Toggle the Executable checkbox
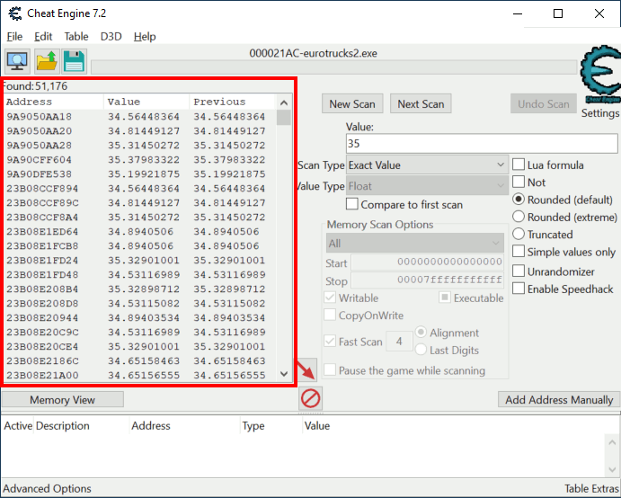 [x=445, y=298]
